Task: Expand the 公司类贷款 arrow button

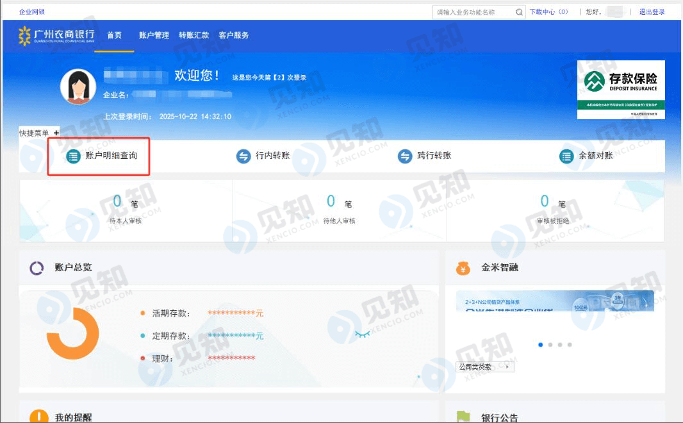Action: tap(507, 367)
